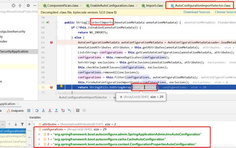Click getCandidateConfigurations call on line 65
Screen dimensions: 236x148
point(158,52)
